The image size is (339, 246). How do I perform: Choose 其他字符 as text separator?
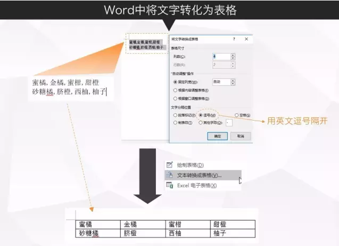point(201,122)
